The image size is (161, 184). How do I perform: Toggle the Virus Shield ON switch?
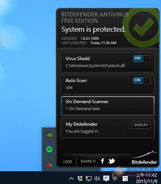[x=142, y=58]
